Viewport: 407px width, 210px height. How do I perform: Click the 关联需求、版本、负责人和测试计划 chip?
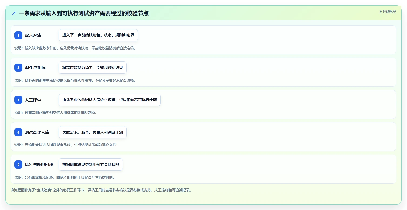tap(93, 132)
